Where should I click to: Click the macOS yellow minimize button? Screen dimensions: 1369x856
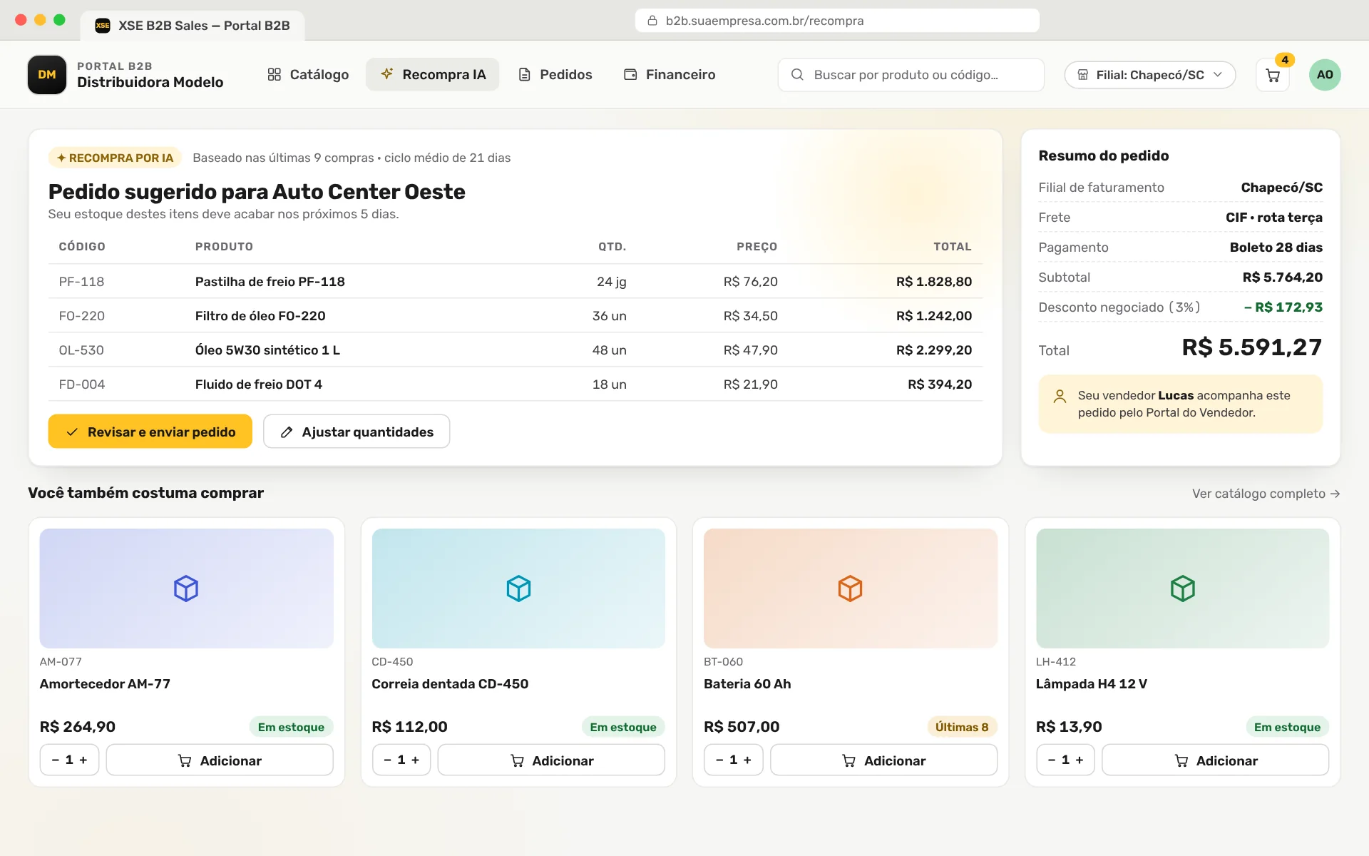point(40,20)
